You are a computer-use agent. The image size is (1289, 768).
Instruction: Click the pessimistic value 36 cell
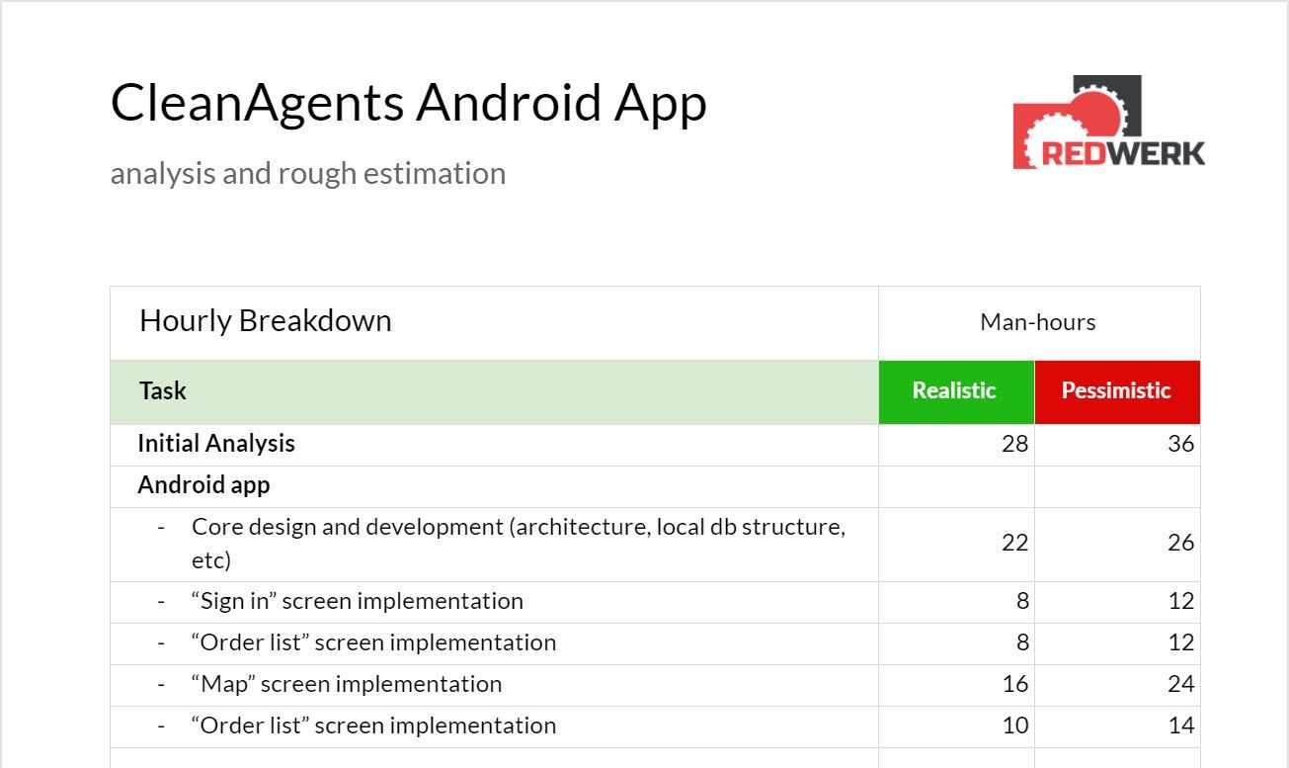tap(1179, 444)
